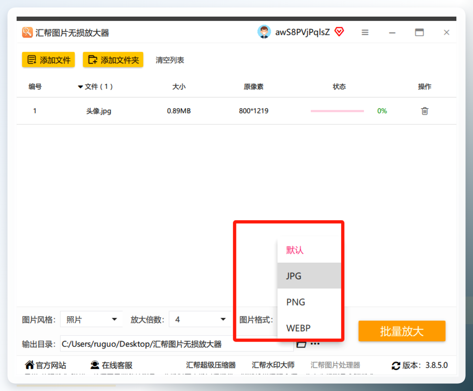Click 清空列表 to clear the list
Image resolution: width=473 pixels, height=391 pixels.
[170, 60]
